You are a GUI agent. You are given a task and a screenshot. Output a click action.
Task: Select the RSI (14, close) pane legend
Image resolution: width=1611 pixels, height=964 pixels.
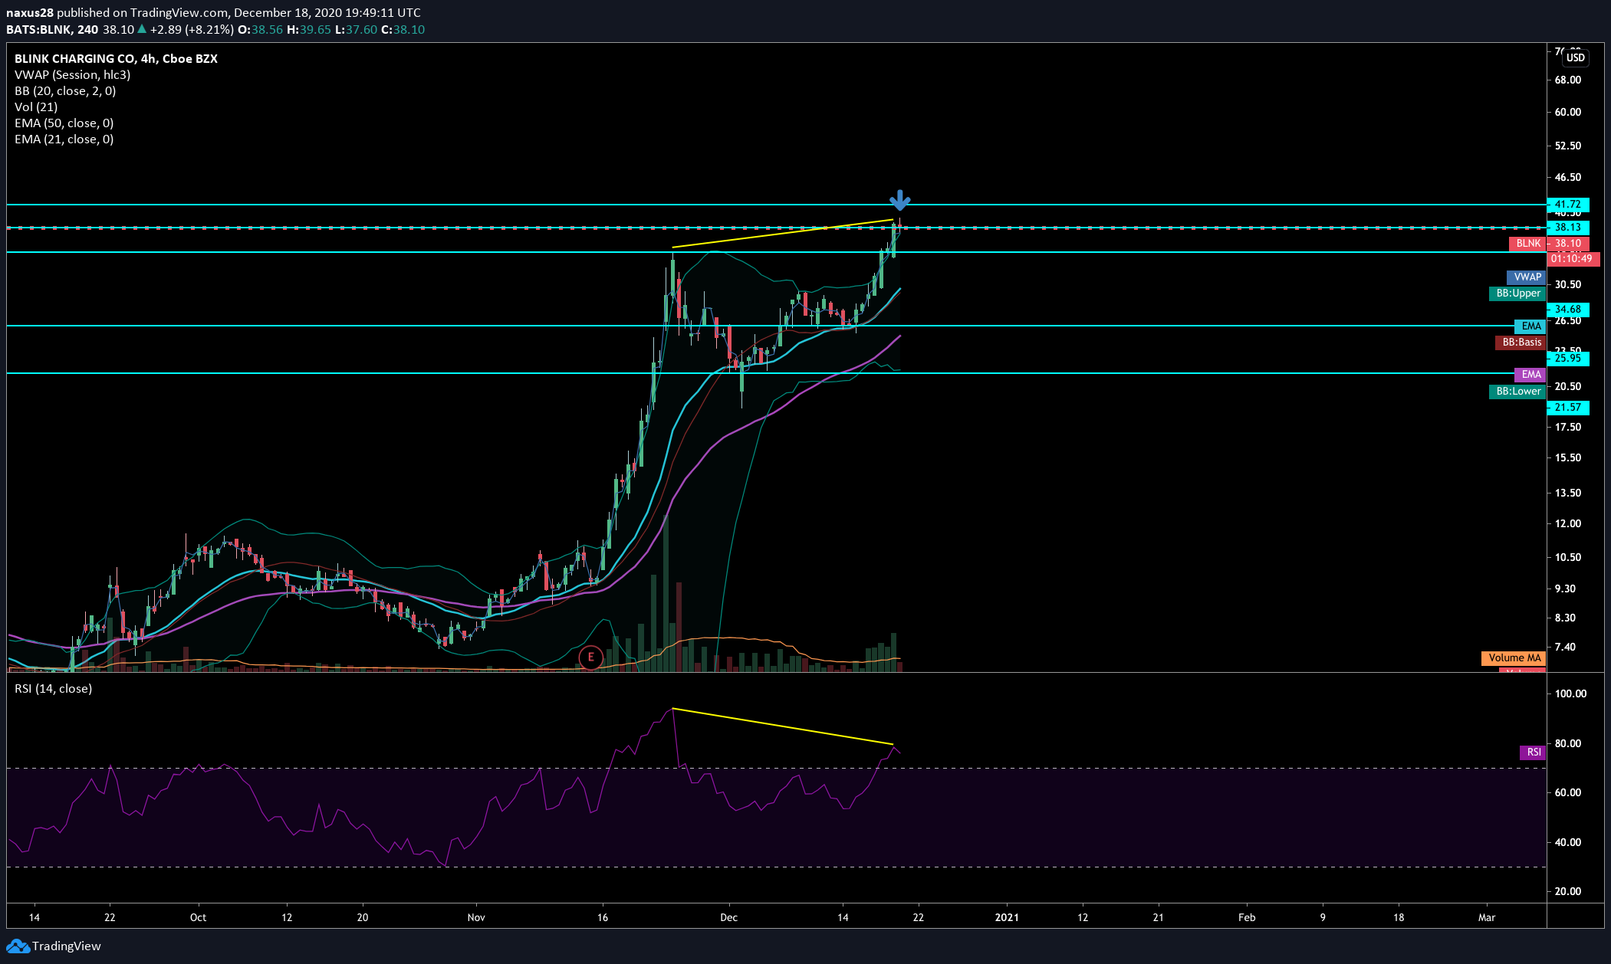pos(53,688)
